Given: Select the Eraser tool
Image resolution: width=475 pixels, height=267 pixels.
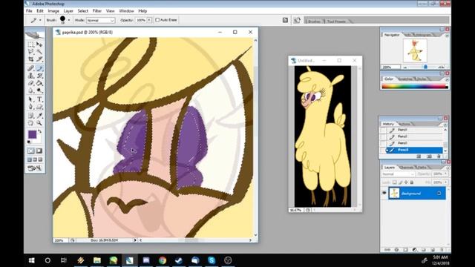Looking at the screenshot, I should point(31,83).
